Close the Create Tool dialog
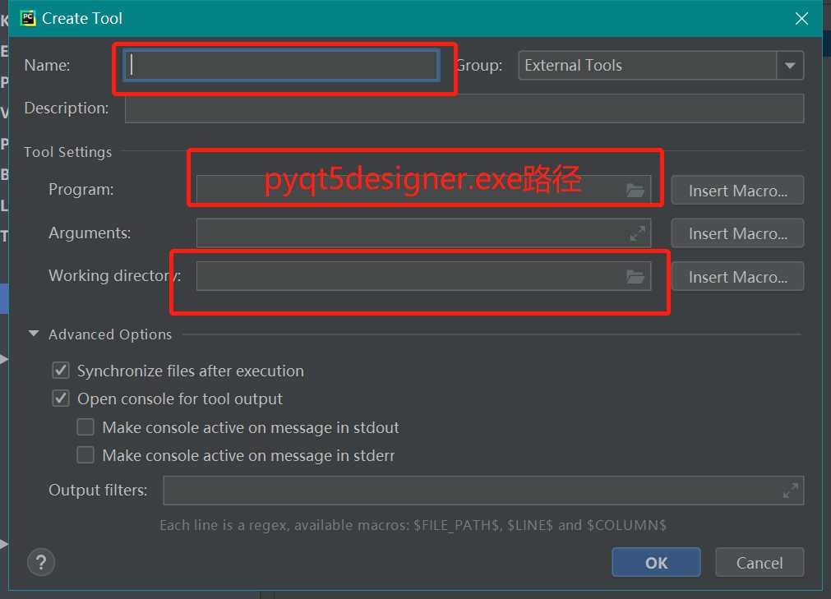 [x=801, y=19]
